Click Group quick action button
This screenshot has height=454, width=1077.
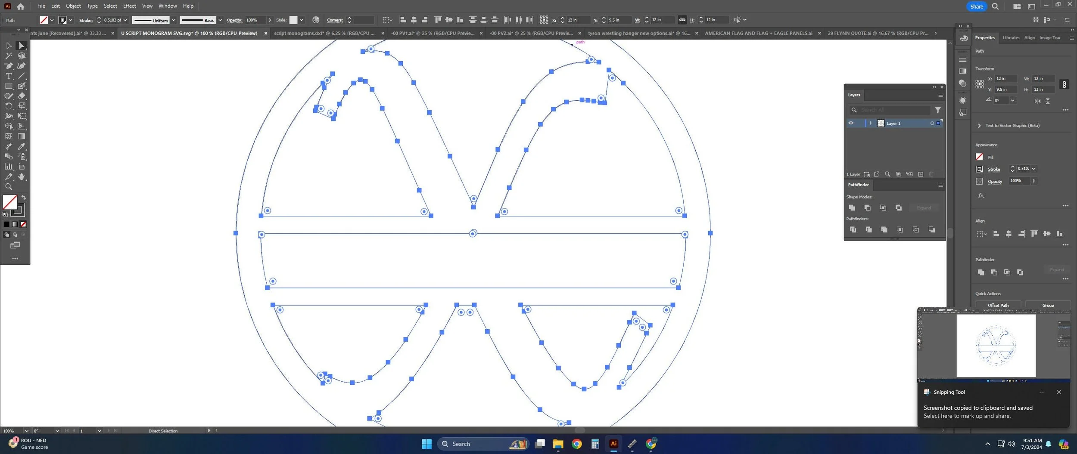1048,305
